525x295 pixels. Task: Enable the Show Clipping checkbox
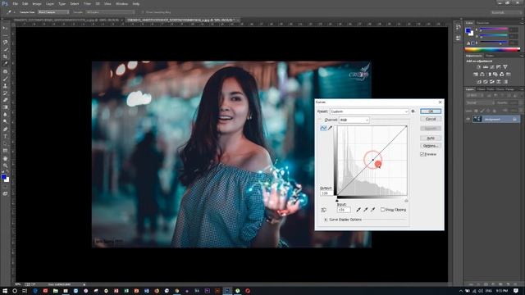[x=382, y=210]
